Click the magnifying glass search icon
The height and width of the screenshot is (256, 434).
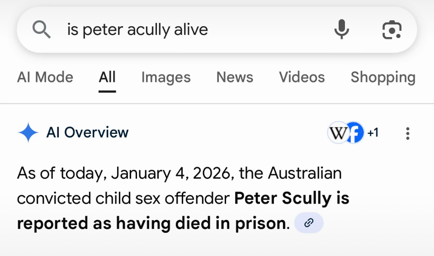pyautogui.click(x=42, y=30)
